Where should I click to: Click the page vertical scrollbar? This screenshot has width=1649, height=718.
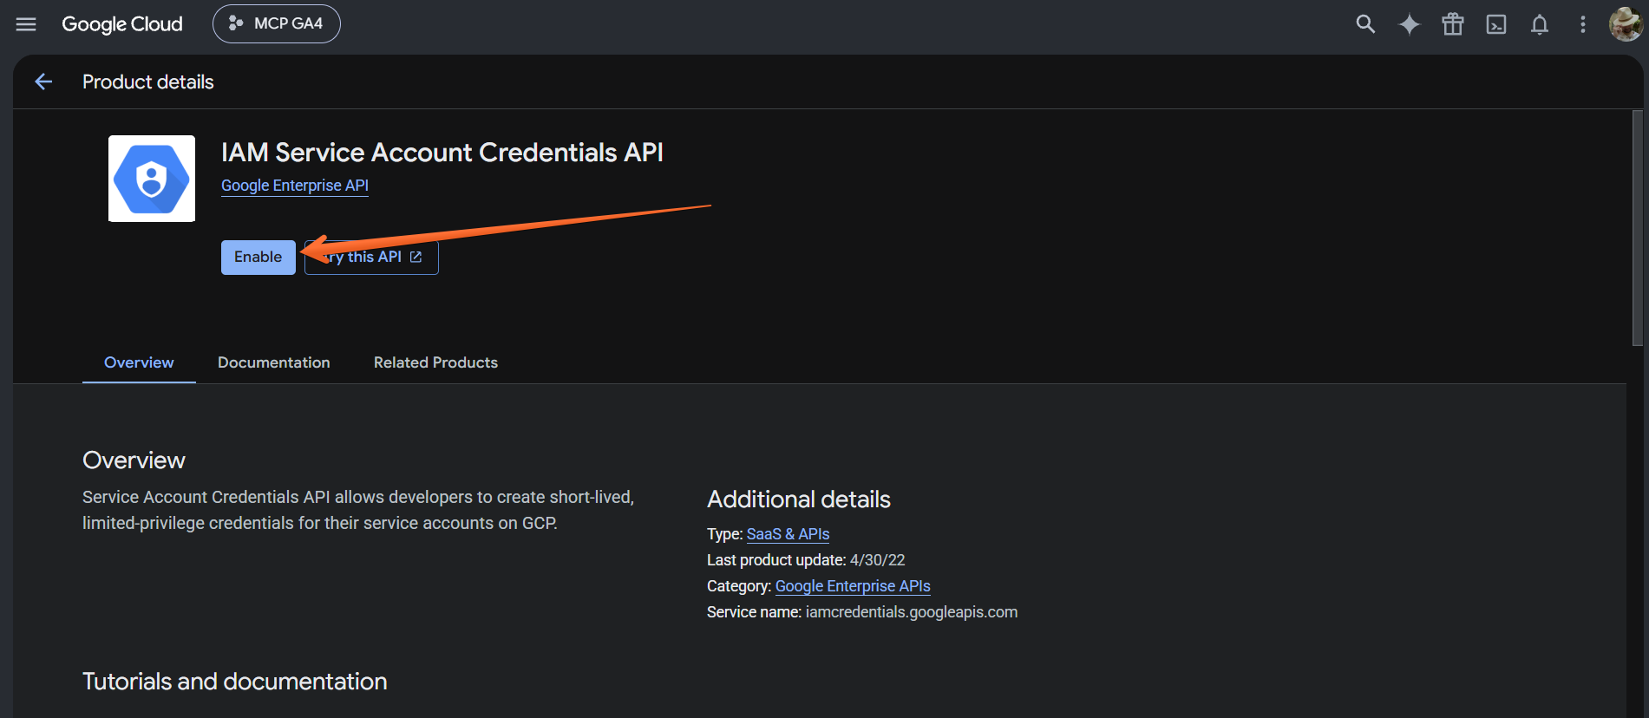[1638, 229]
